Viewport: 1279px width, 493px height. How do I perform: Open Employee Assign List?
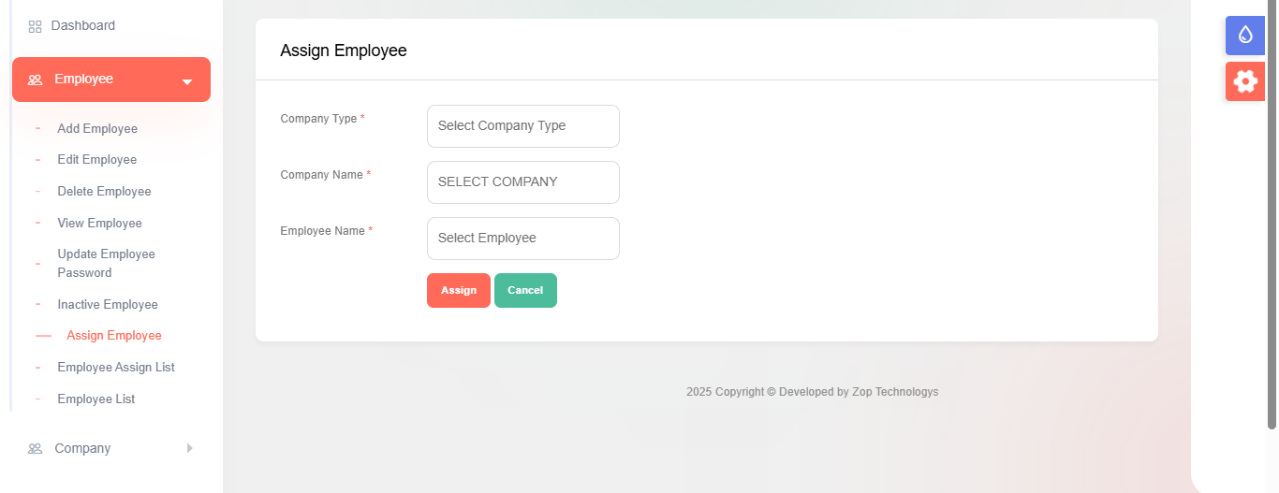116,368
